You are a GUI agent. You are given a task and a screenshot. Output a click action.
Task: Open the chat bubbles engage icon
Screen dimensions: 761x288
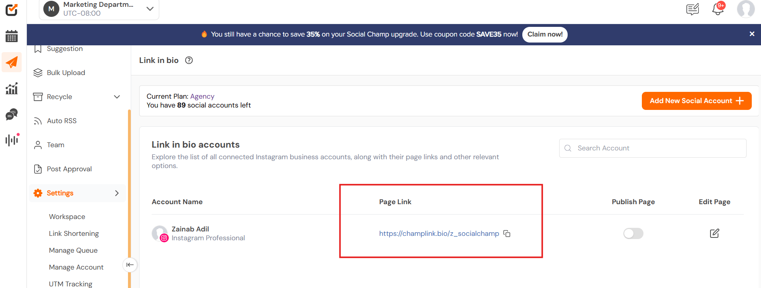tap(12, 114)
